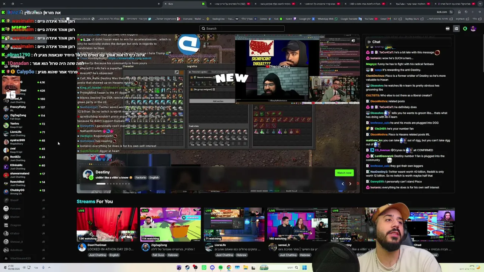The width and height of the screenshot is (484, 272).
Task: Click the kick.com address bar
Action: (442, 12)
